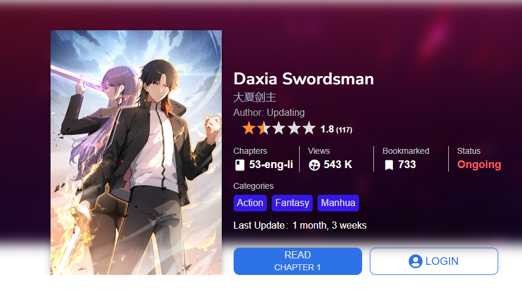Screen dimensions: 522x291
Task: Click the Ongoing status label
Action: (x=479, y=165)
